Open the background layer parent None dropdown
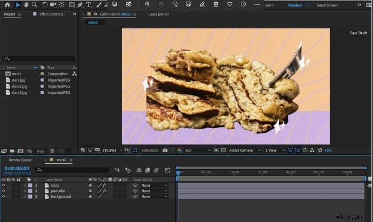 [x=154, y=196]
